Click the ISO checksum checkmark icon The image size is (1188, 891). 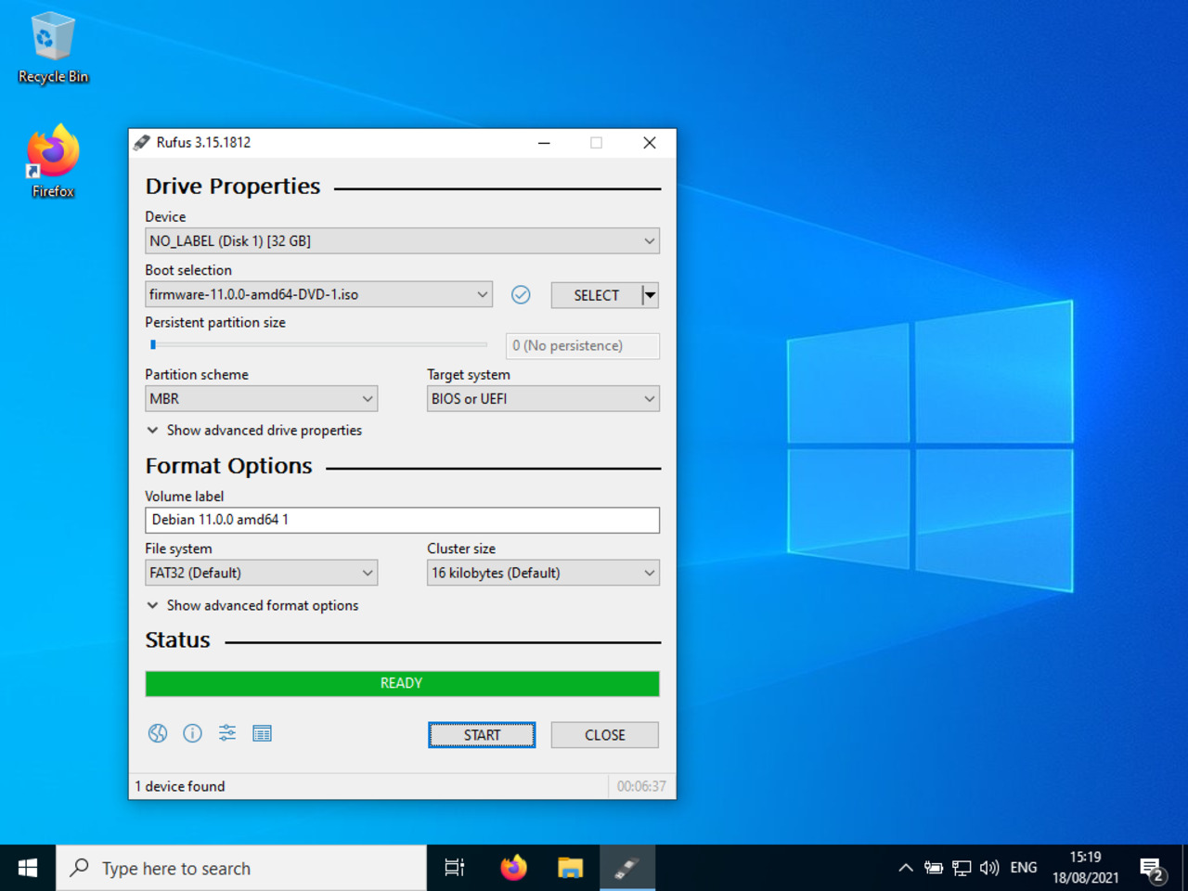coord(521,294)
